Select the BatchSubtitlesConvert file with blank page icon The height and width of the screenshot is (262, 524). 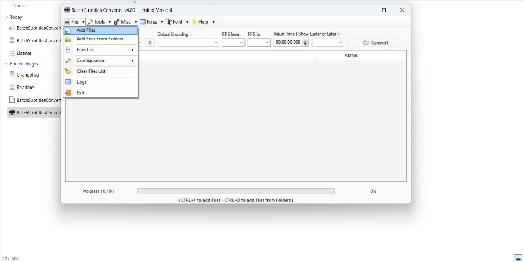pyautogui.click(x=34, y=100)
